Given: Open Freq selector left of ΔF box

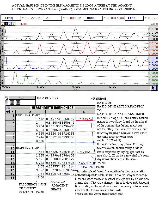Looking at the screenshot, I should (x=11, y=18).
